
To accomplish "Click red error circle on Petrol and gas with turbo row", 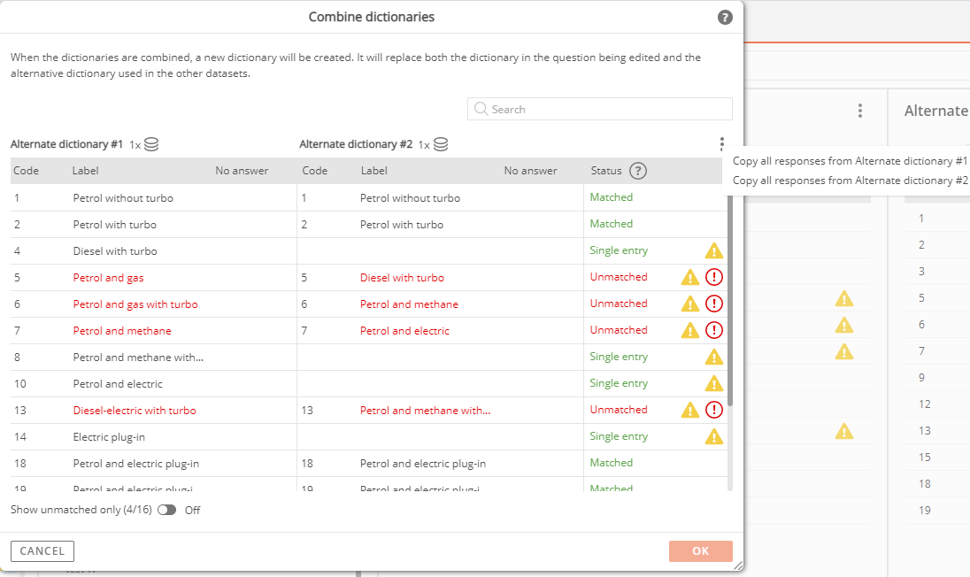I will pyautogui.click(x=714, y=304).
